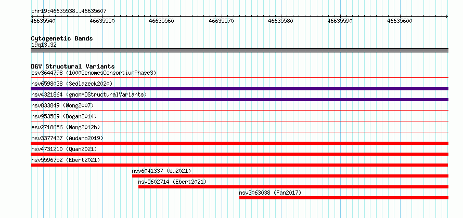Select the nsv4321864 gnomAD purple variant bar
463x218 pixels.
coord(239,100)
